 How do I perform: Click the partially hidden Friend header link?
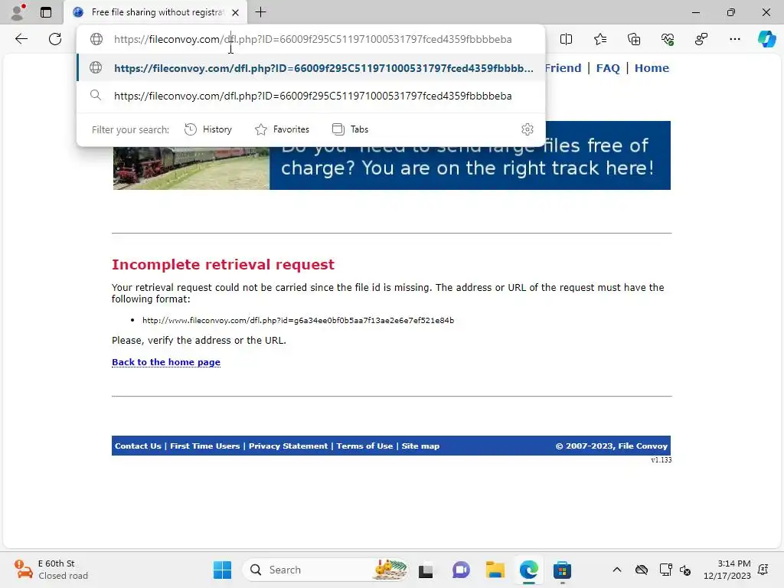[x=563, y=68]
